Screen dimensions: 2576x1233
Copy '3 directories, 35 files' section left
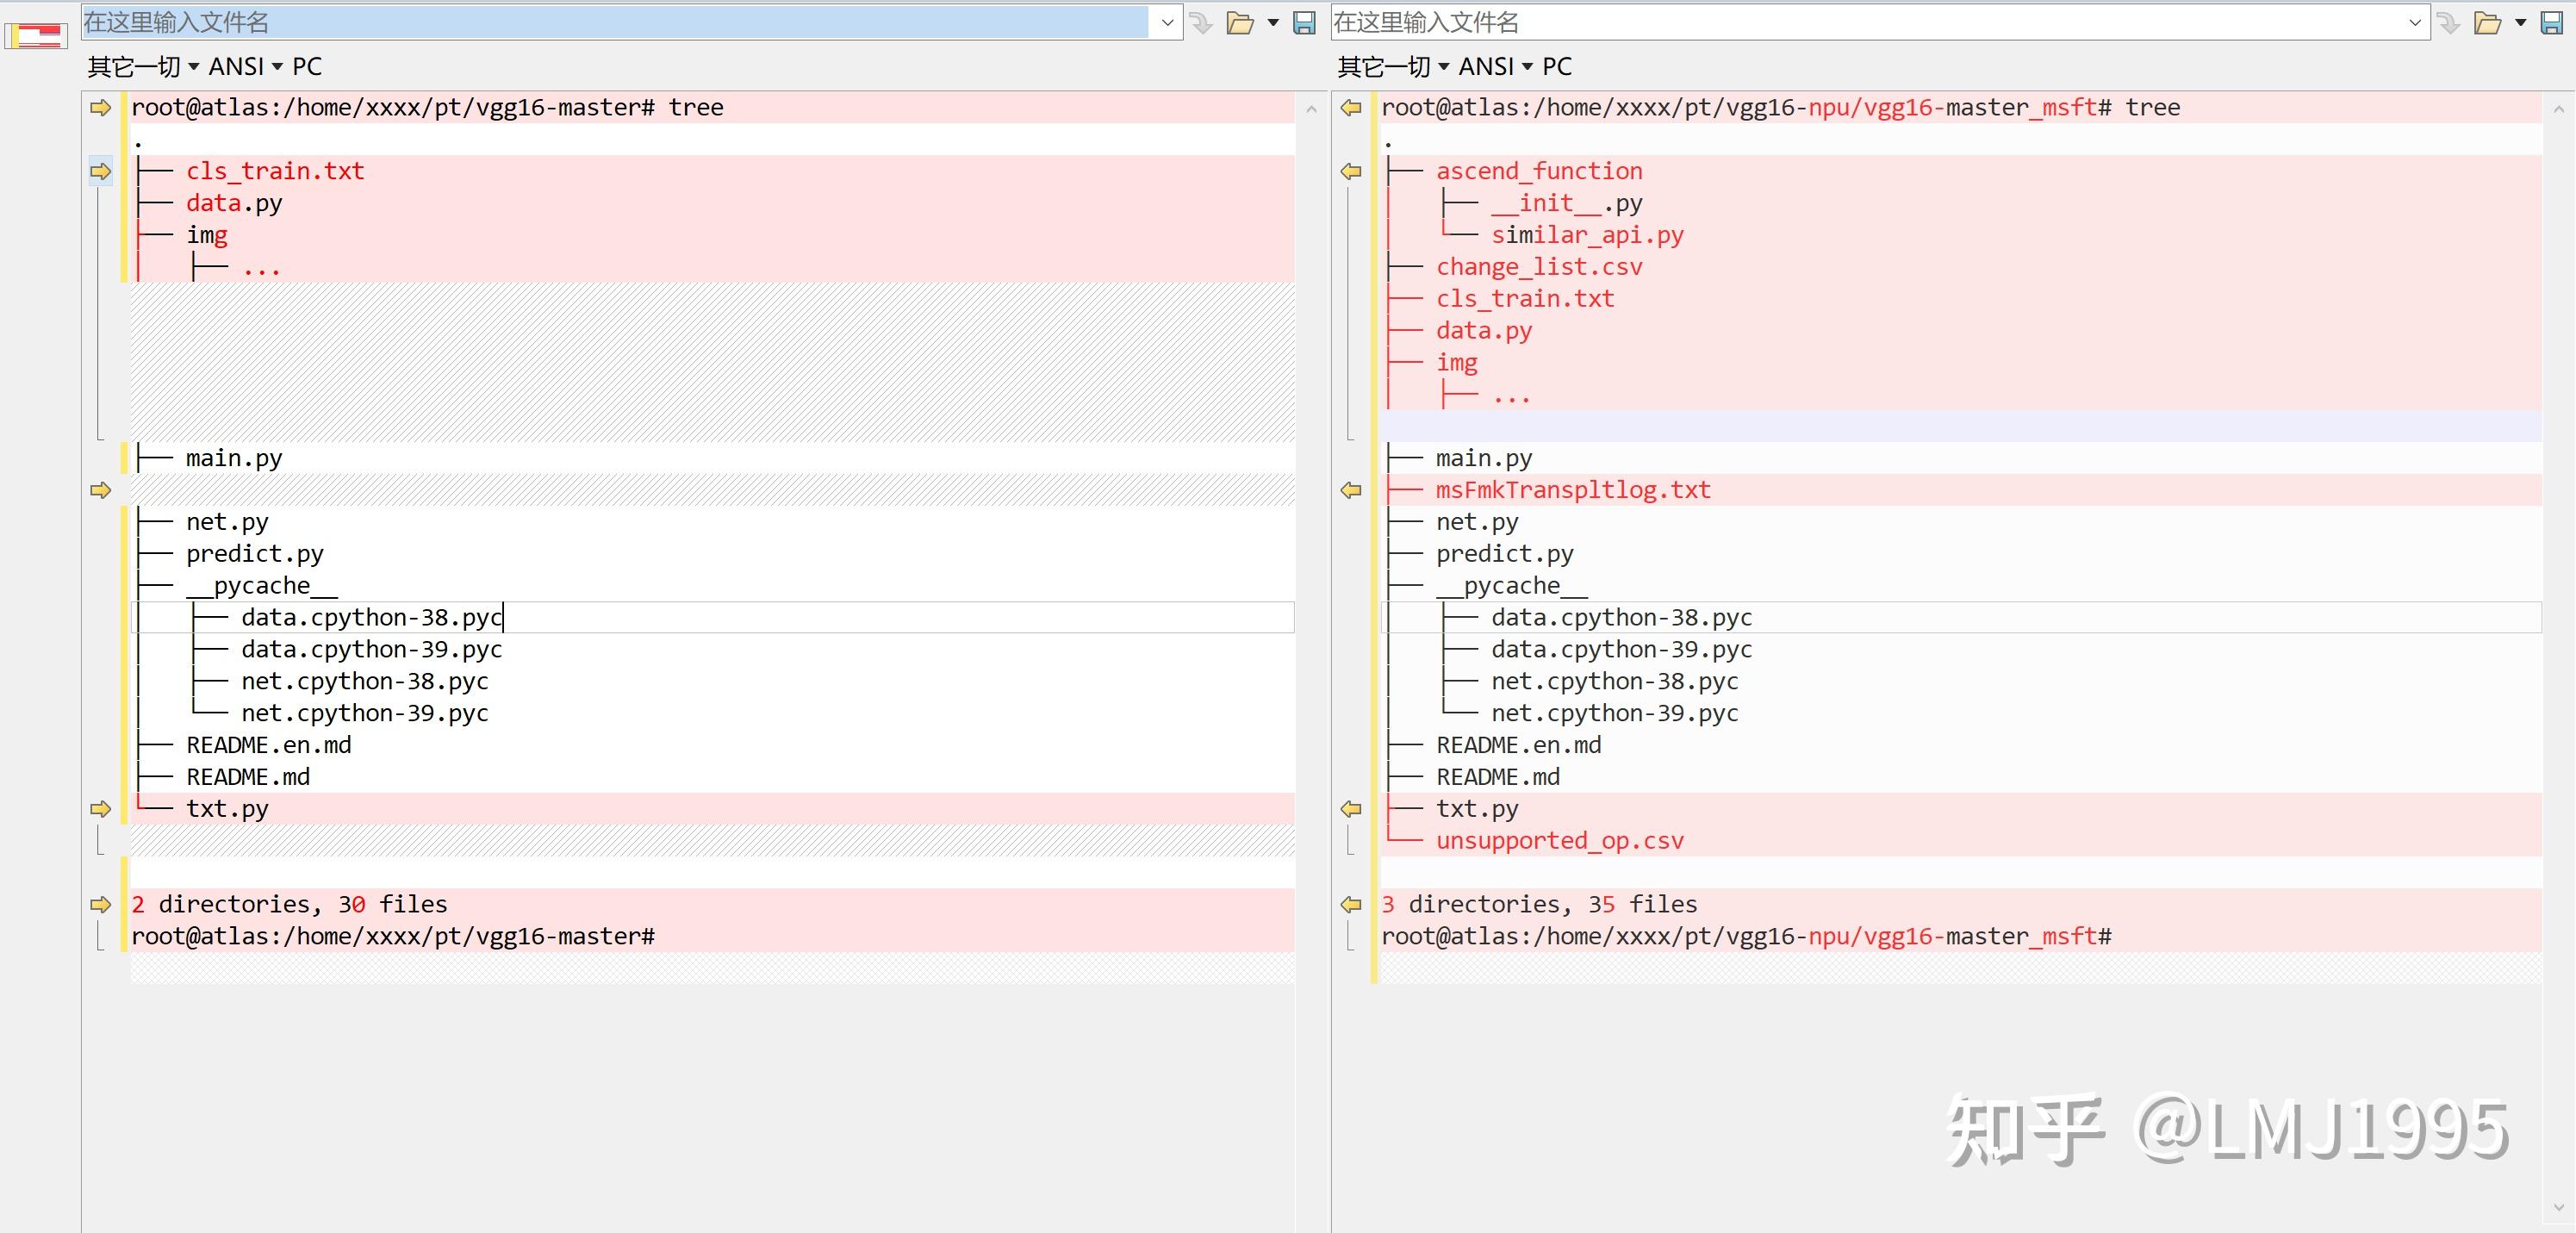coord(1351,904)
